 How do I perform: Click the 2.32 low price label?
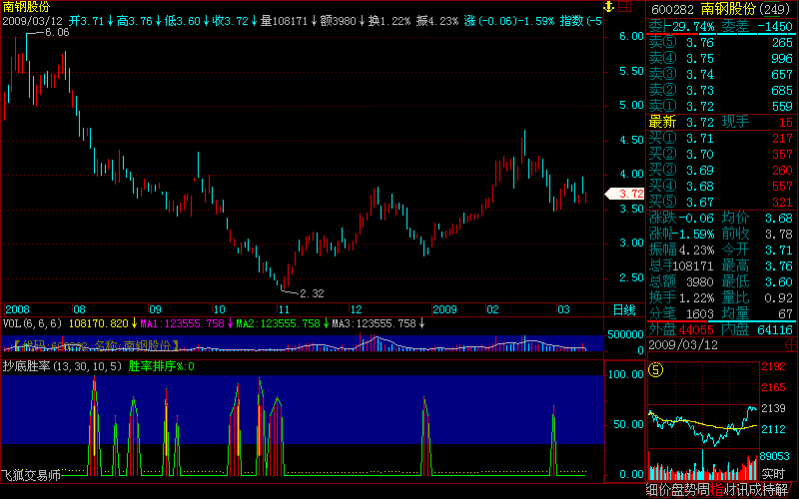tap(312, 293)
